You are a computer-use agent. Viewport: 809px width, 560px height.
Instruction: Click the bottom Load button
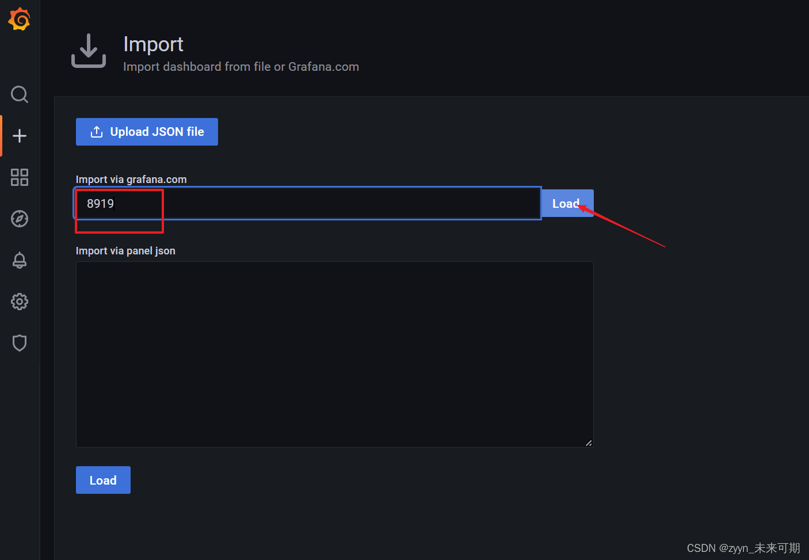pos(103,480)
